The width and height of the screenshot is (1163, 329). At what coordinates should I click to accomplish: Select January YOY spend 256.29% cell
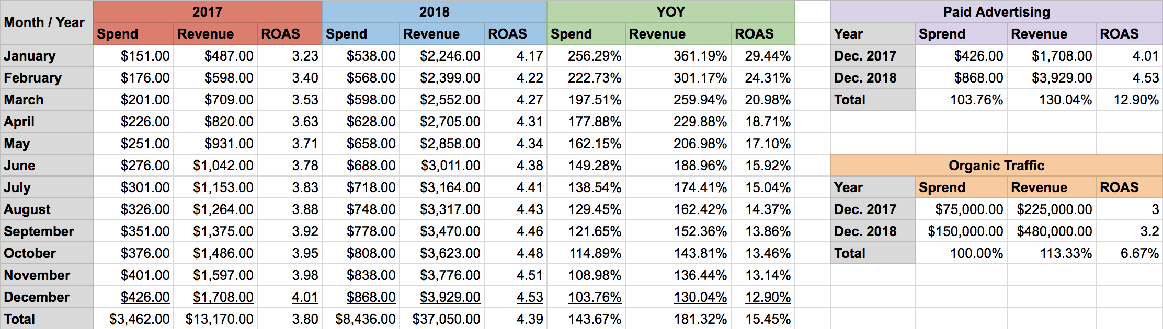[595, 56]
